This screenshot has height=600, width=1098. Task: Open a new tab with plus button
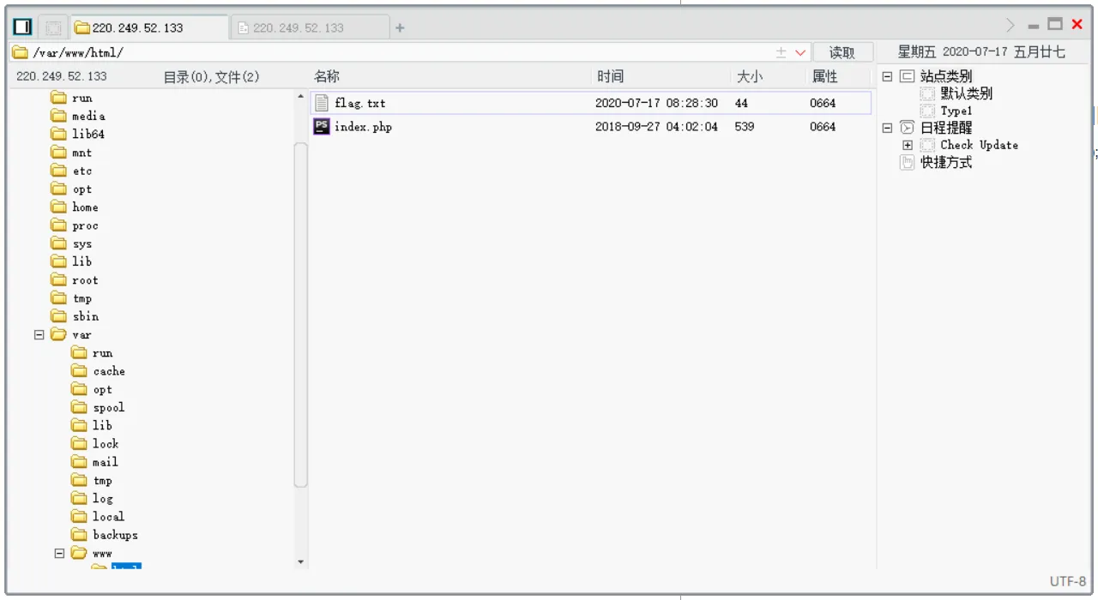click(400, 27)
